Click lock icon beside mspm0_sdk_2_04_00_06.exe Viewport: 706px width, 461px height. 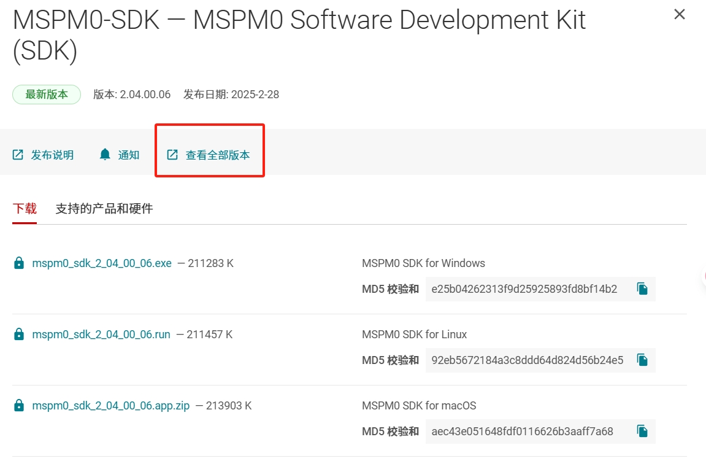tap(19, 263)
